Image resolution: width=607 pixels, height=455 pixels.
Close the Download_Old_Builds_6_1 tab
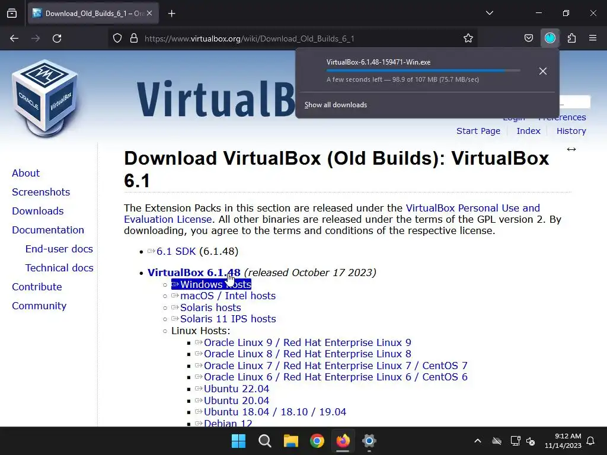pyautogui.click(x=149, y=13)
